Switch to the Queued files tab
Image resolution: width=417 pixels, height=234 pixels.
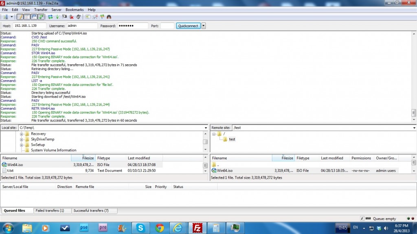coord(16,211)
